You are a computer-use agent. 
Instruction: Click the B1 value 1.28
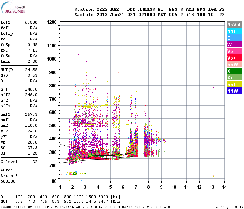[32, 153]
